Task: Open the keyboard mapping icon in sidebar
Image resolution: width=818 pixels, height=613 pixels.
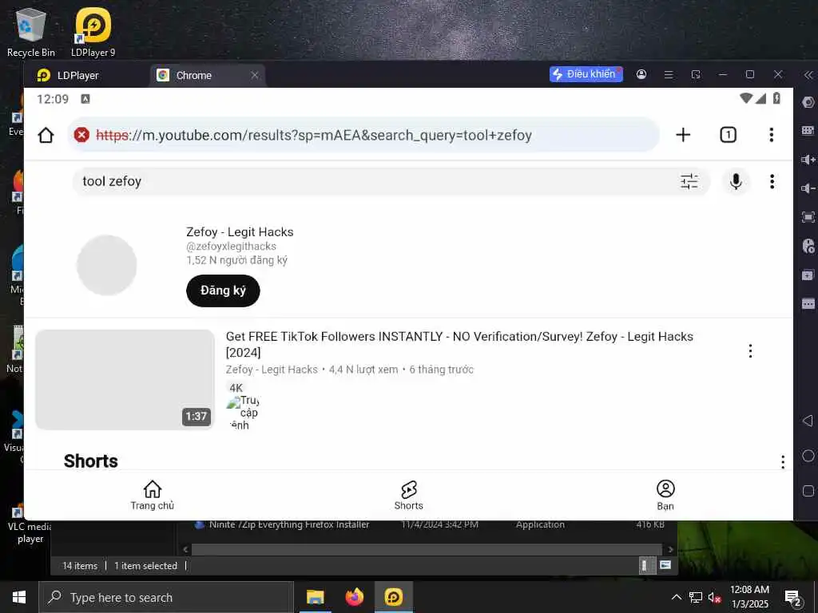Action: 808,130
